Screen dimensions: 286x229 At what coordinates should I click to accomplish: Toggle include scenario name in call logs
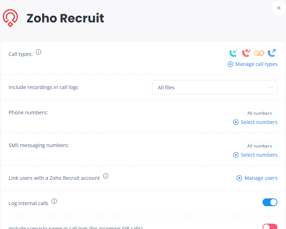pyautogui.click(x=270, y=227)
